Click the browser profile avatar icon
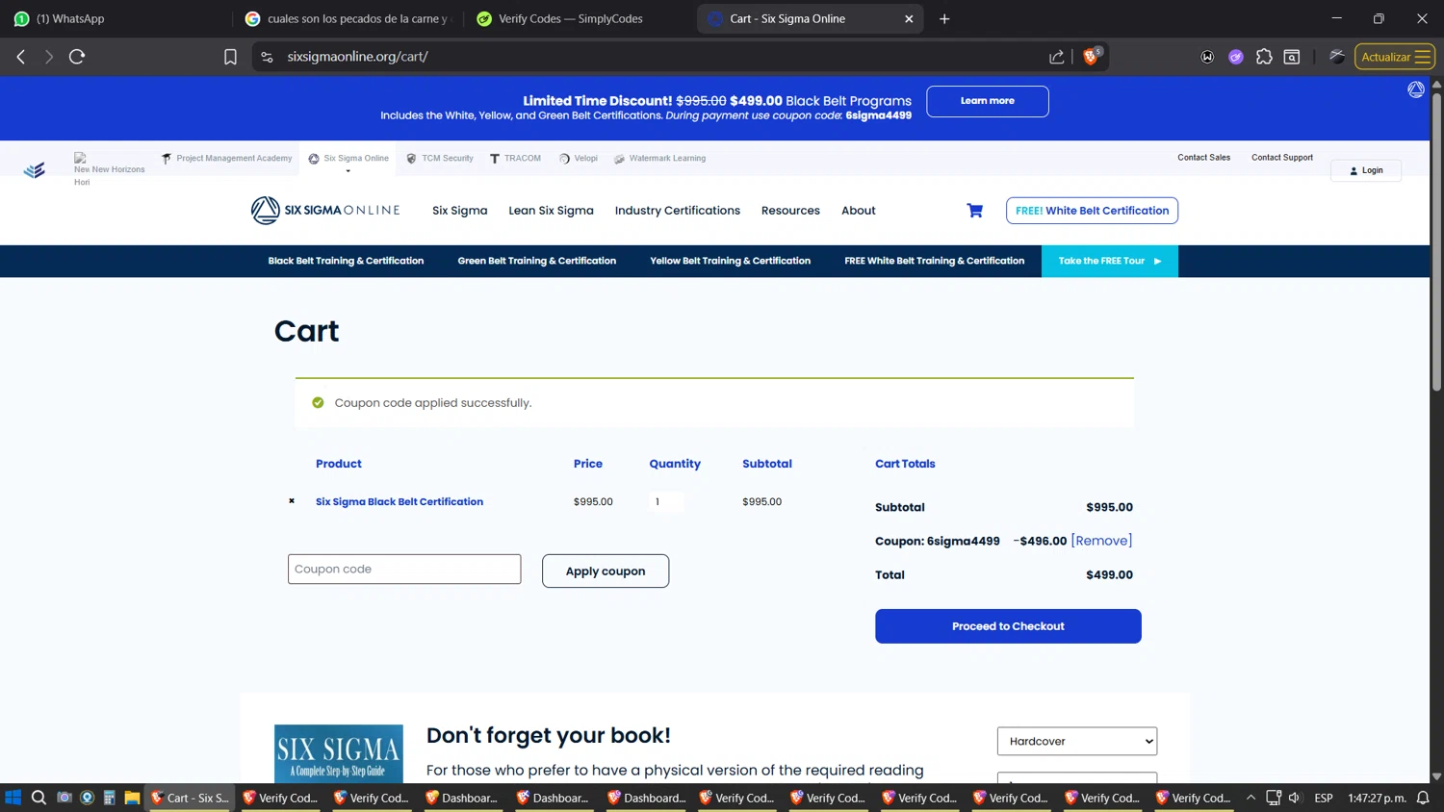 coord(1336,57)
